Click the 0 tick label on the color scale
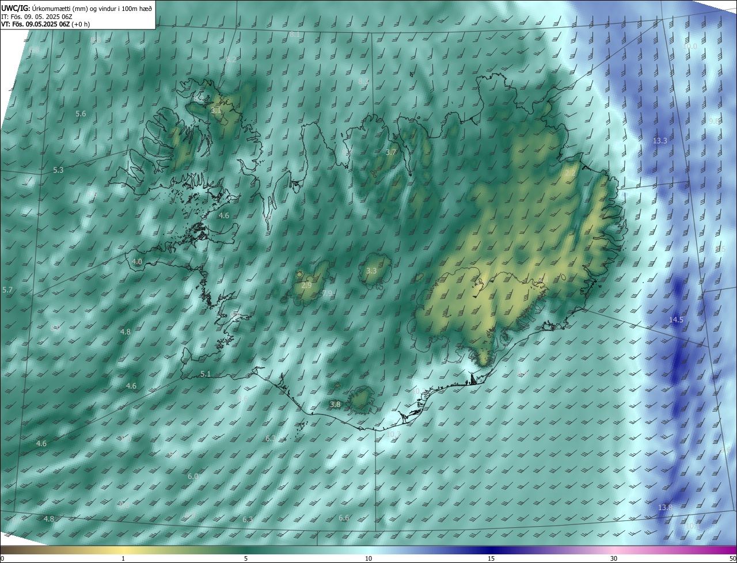Image resolution: width=737 pixels, height=563 pixels. [2, 558]
